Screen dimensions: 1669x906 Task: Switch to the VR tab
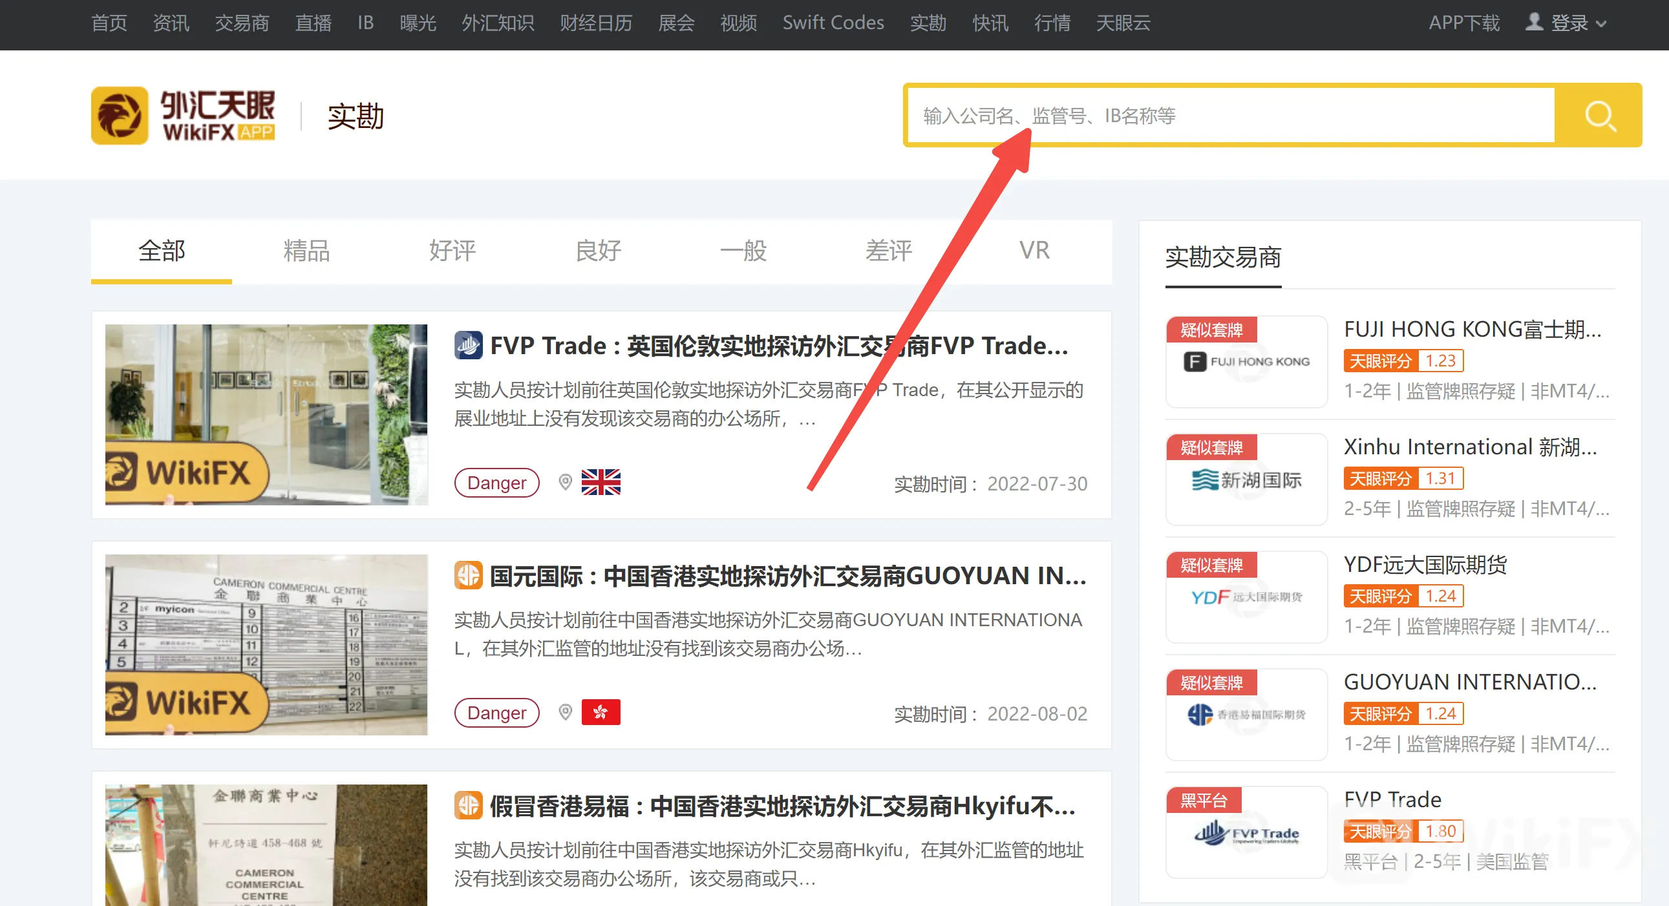pos(1034,250)
